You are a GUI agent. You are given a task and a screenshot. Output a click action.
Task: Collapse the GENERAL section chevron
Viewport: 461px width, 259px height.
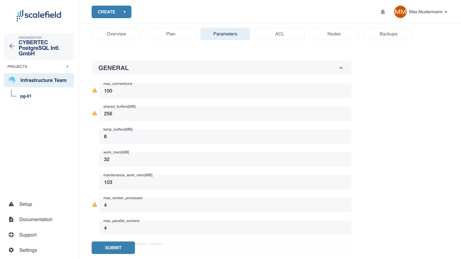341,68
